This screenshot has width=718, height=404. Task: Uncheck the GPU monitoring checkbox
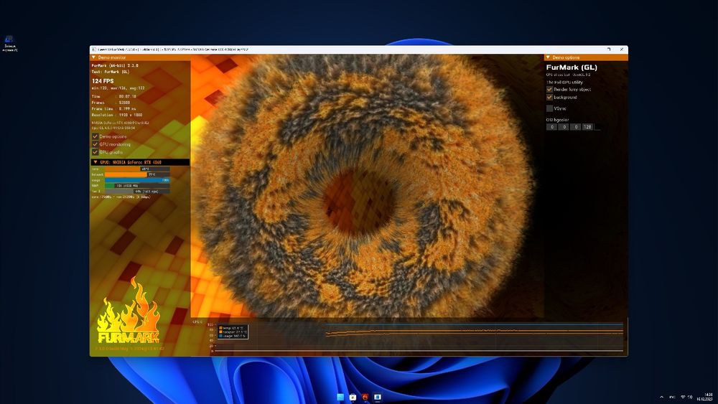click(95, 144)
